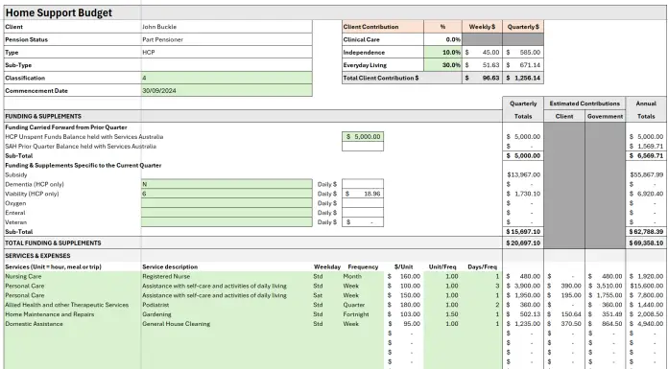Click the Gardening client contribution 150.64

pos(564,314)
